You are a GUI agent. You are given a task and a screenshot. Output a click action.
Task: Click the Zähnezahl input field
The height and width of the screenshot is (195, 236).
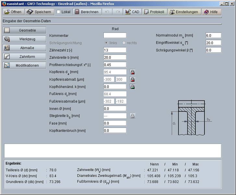[x=115, y=50]
